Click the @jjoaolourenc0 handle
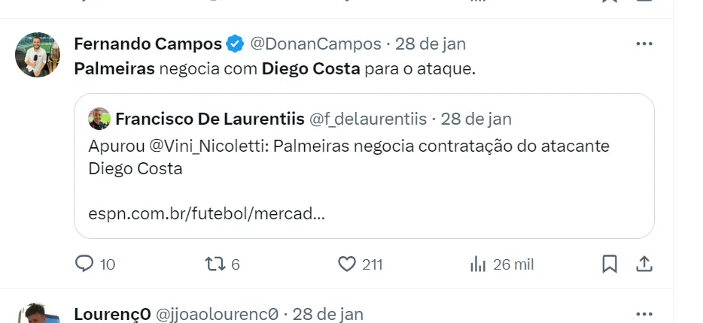 coord(218,313)
